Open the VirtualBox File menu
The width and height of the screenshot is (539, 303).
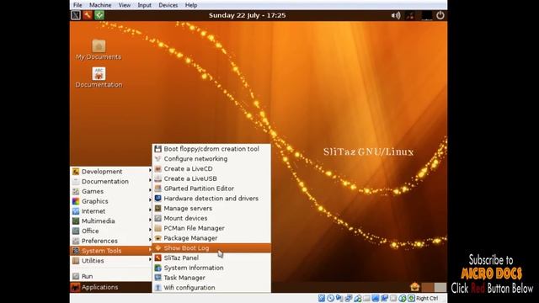coord(77,5)
